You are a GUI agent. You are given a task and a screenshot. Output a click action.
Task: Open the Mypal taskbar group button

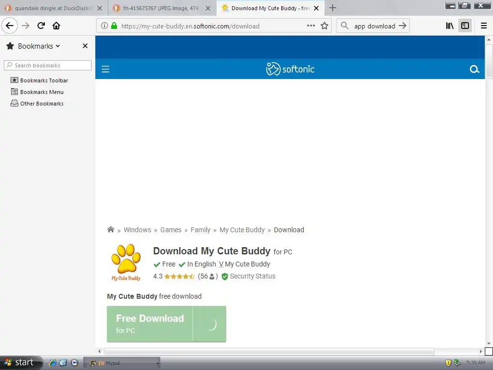[122, 363]
